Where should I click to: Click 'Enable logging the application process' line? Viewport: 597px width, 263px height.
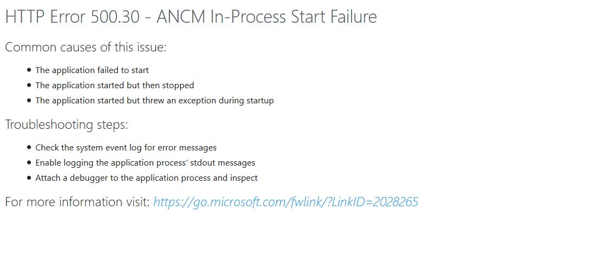[x=145, y=163]
